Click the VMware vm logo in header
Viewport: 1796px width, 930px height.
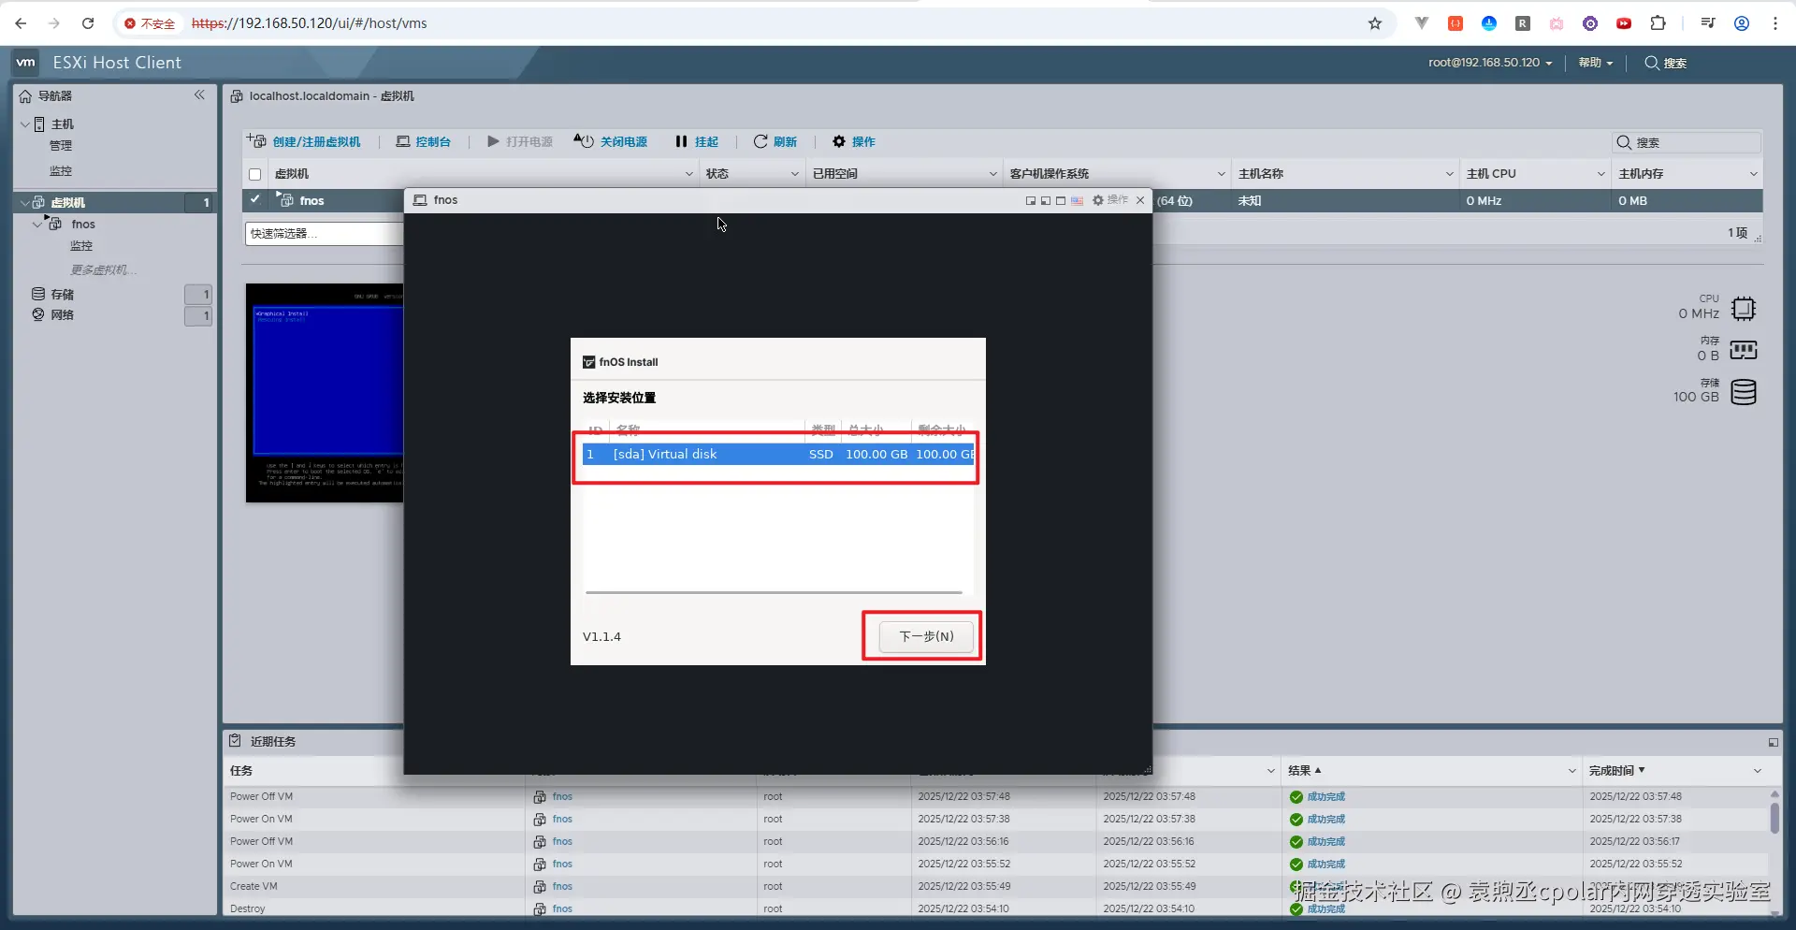(26, 63)
